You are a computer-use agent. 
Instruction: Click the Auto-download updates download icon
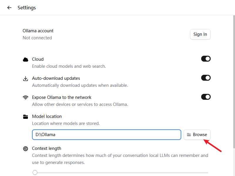(26, 79)
